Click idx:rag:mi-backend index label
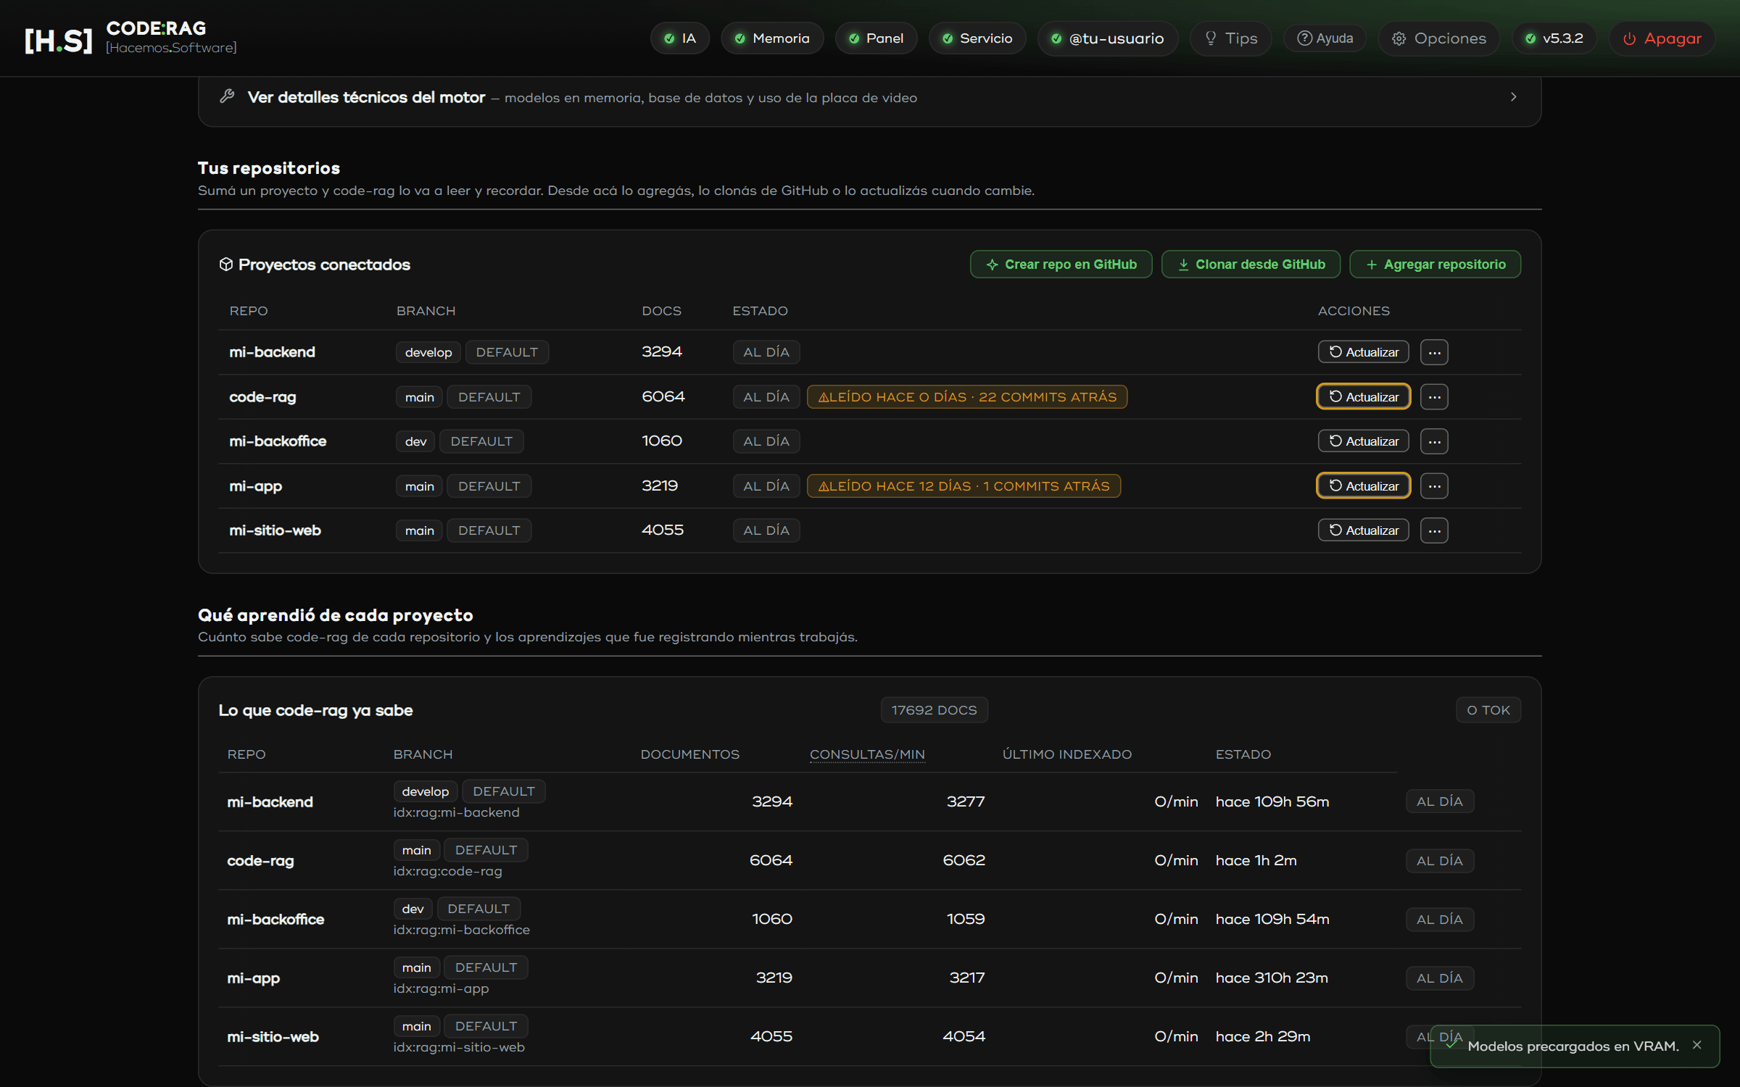 pyautogui.click(x=456, y=812)
